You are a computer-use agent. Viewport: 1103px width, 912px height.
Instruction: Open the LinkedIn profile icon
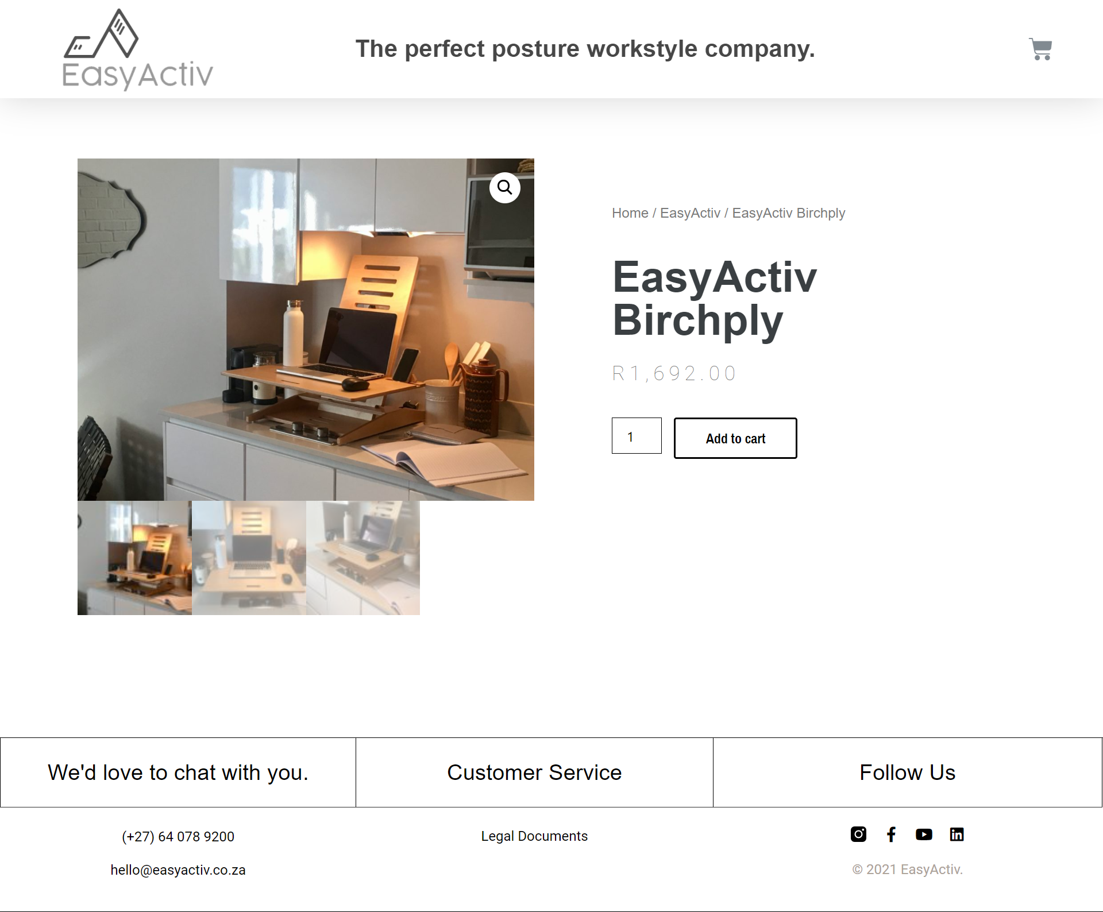point(957,834)
